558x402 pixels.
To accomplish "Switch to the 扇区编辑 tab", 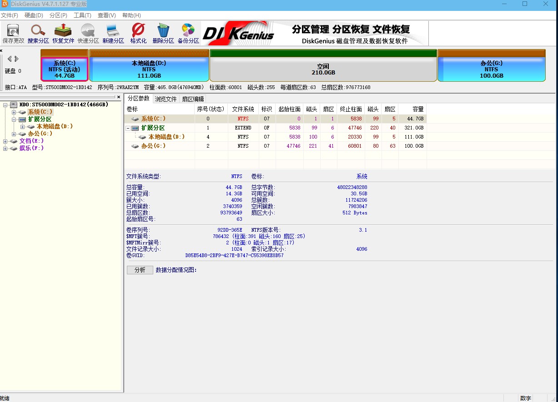I will (193, 99).
